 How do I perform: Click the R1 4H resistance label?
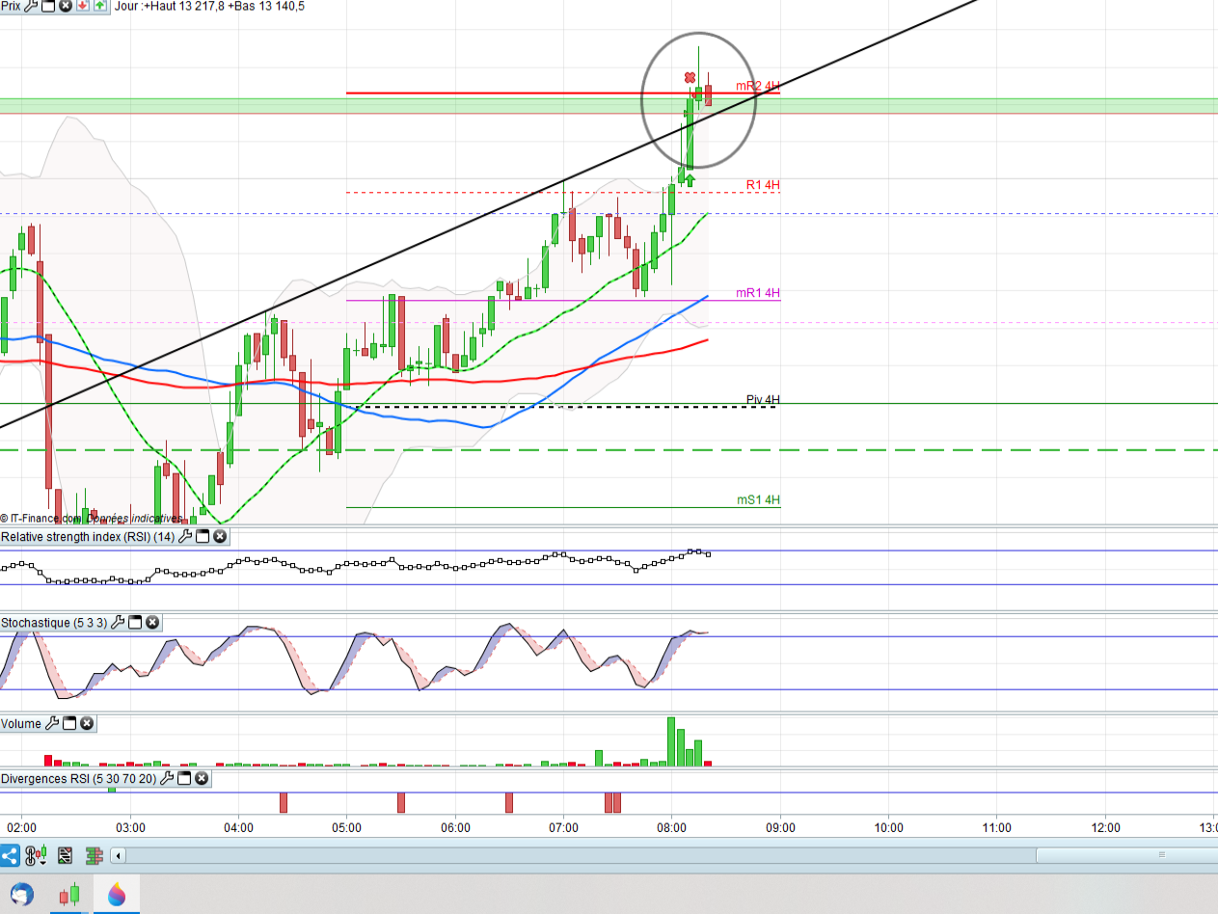coord(763,184)
